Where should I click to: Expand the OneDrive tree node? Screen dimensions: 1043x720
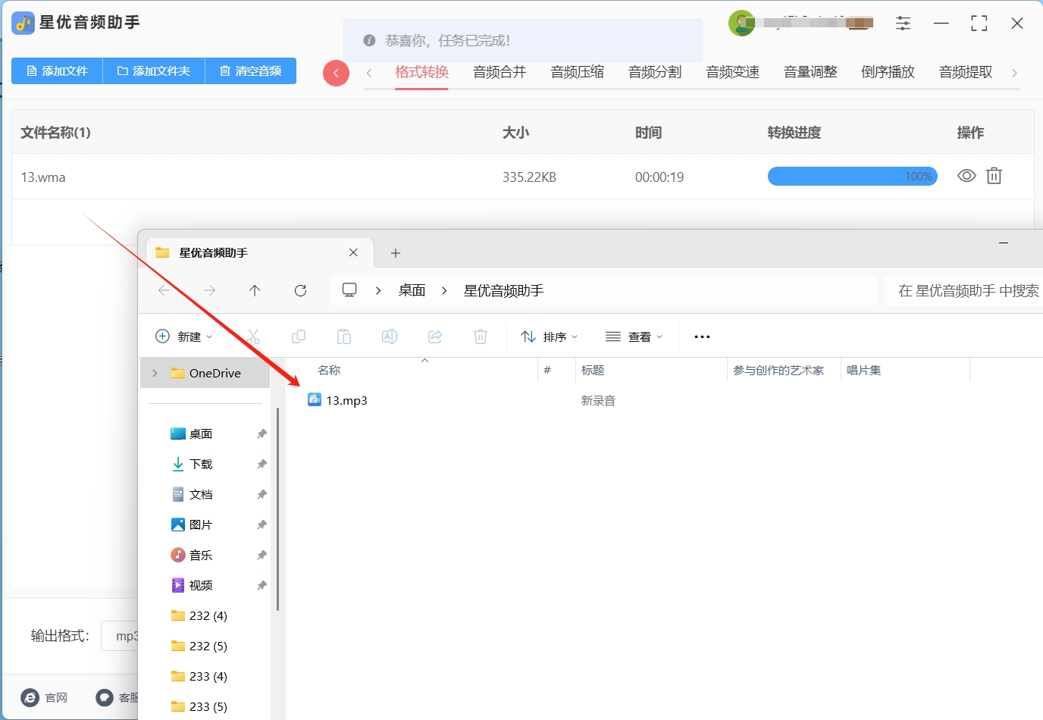(155, 373)
